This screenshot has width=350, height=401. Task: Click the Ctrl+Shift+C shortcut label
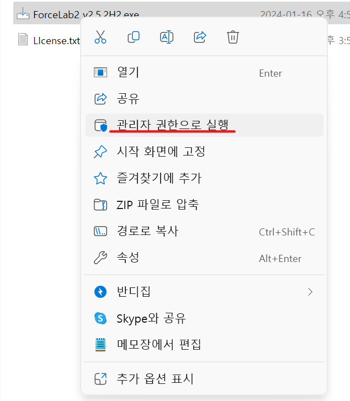[287, 232]
